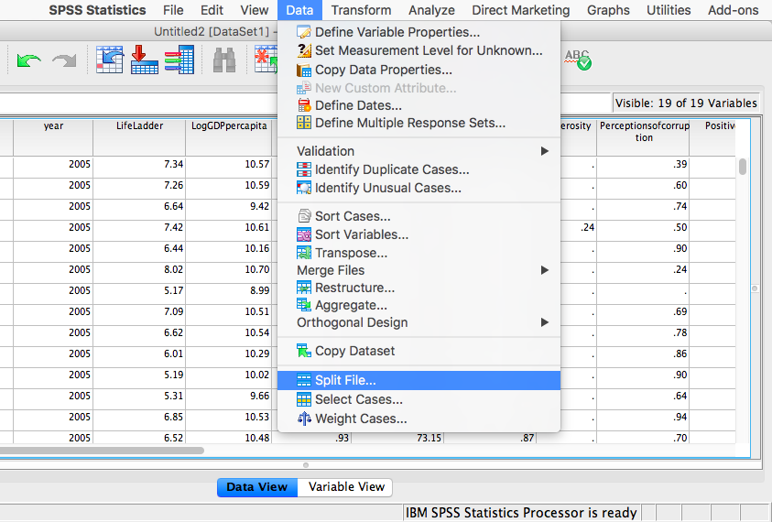Click the Weight Cases scale icon
Viewport: 772px width, 522px height.
(304, 419)
